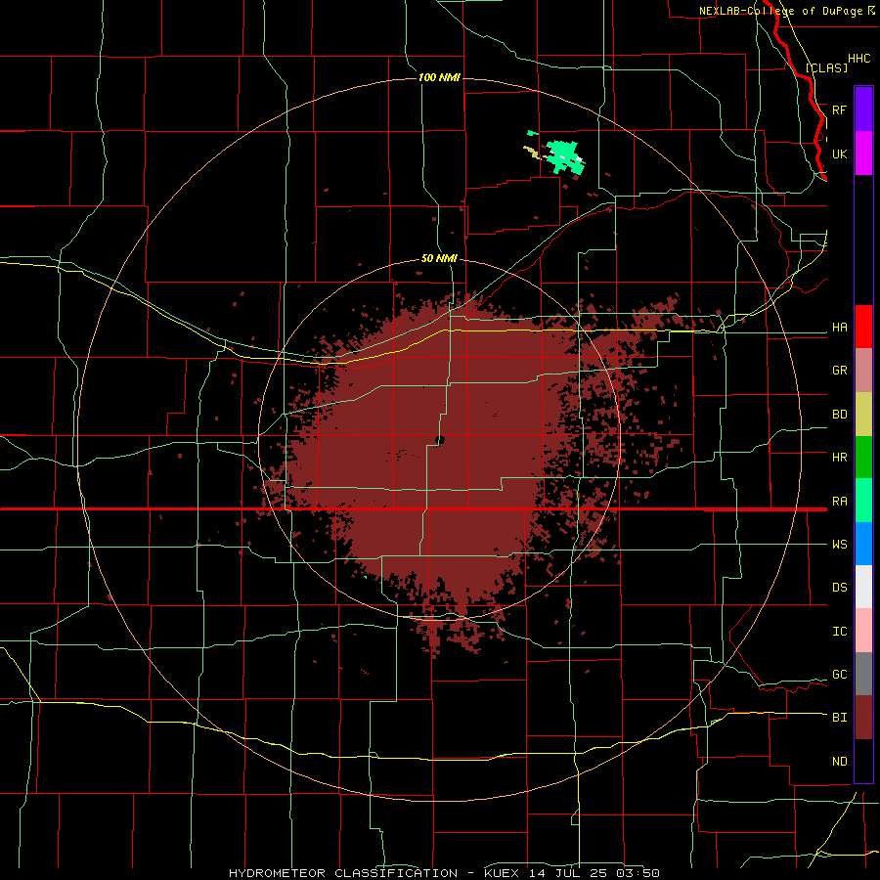
Task: Click the UK legend label
Action: pyautogui.click(x=839, y=154)
